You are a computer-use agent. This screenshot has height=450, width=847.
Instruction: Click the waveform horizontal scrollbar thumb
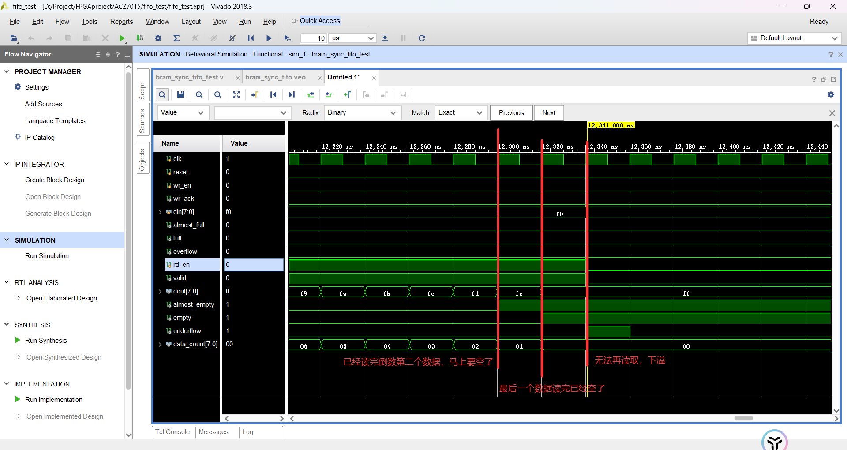743,418
